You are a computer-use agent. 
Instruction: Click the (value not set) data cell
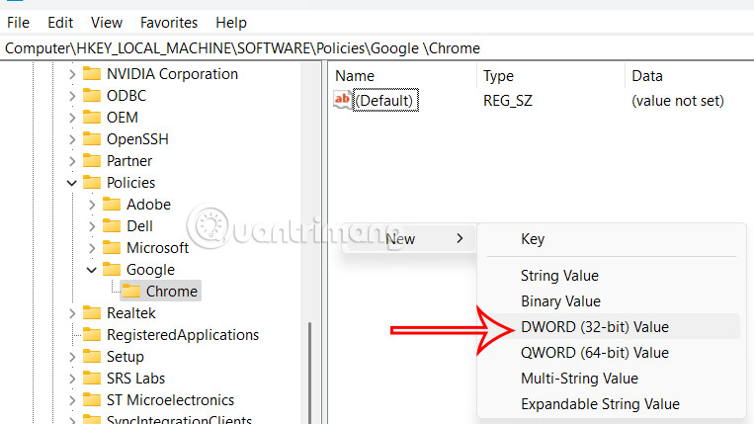coord(678,101)
